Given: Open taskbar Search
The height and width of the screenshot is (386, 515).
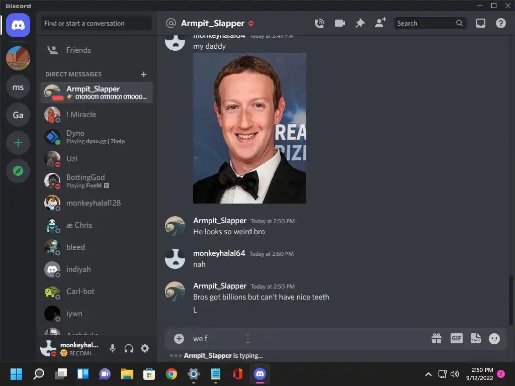Looking at the screenshot, I should (39, 374).
